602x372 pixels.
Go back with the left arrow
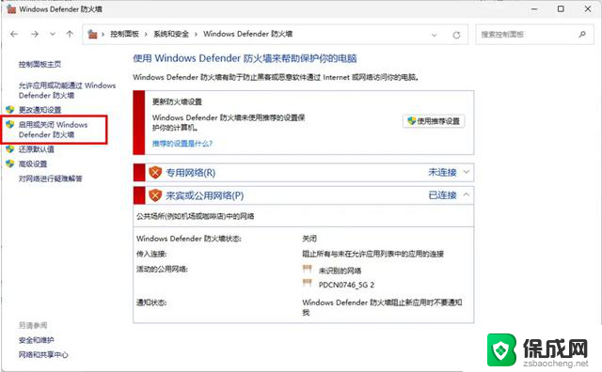[14, 34]
